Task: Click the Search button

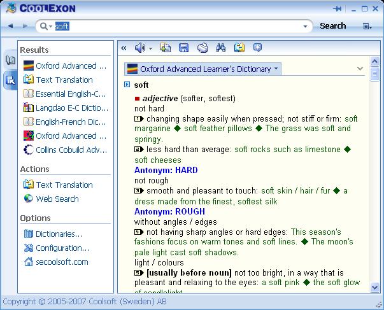Action: 333,26
